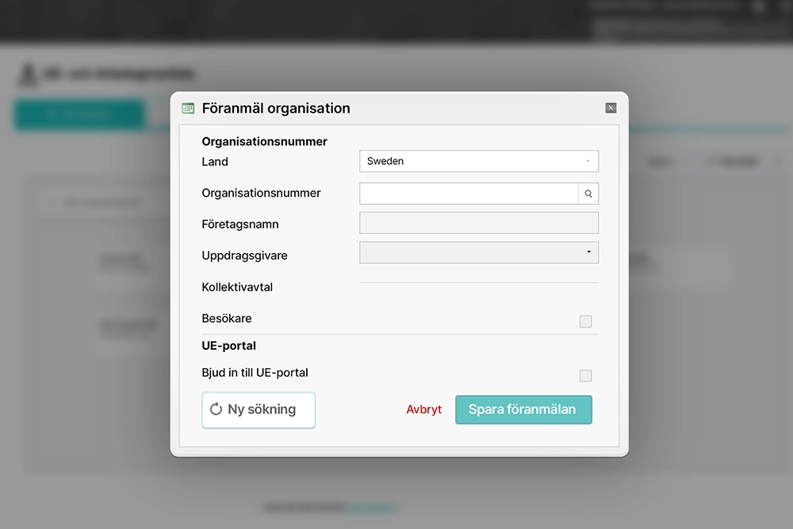Expand the Uppdragsgivare dropdown arrow

[588, 252]
